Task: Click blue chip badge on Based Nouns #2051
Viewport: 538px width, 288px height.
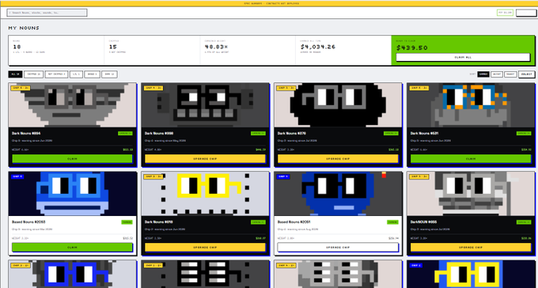Action: point(283,176)
